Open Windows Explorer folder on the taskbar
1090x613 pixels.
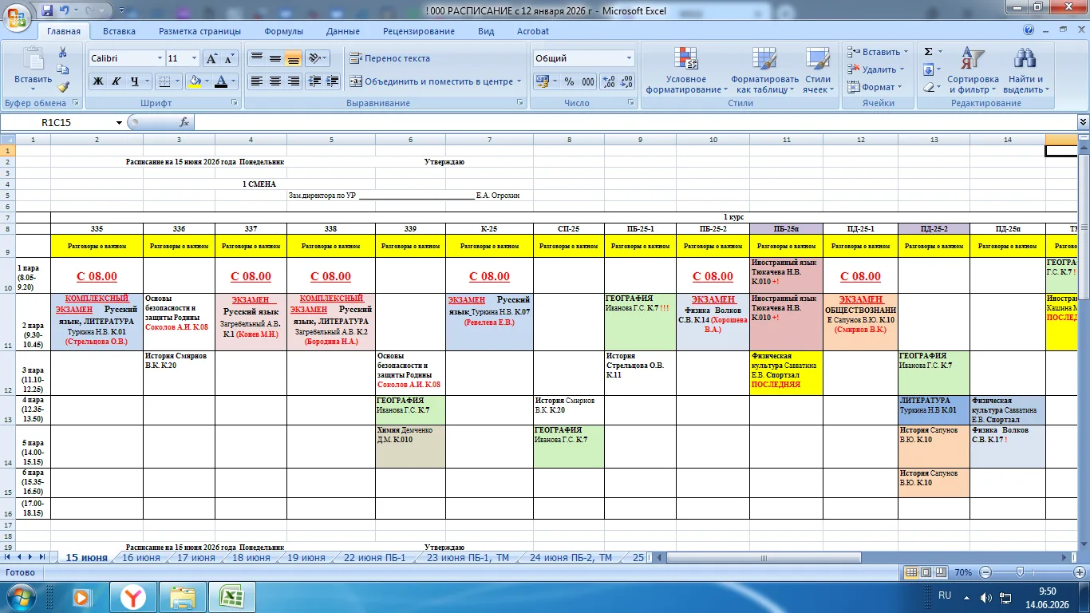click(x=183, y=597)
